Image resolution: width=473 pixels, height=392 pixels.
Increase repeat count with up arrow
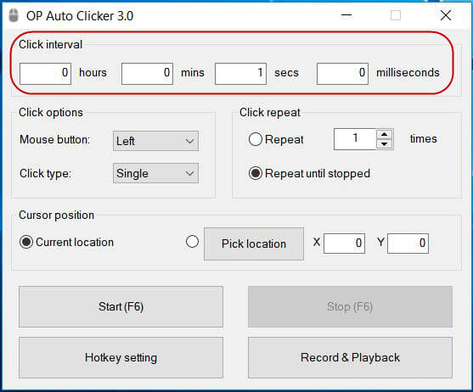384,134
